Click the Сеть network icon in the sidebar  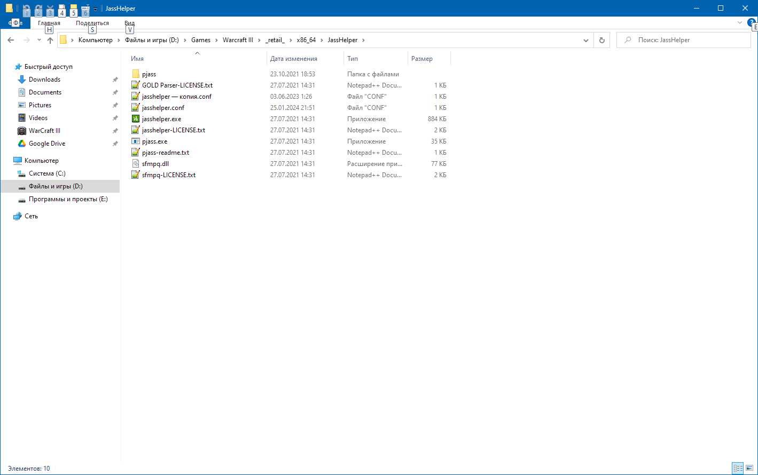[x=18, y=216]
